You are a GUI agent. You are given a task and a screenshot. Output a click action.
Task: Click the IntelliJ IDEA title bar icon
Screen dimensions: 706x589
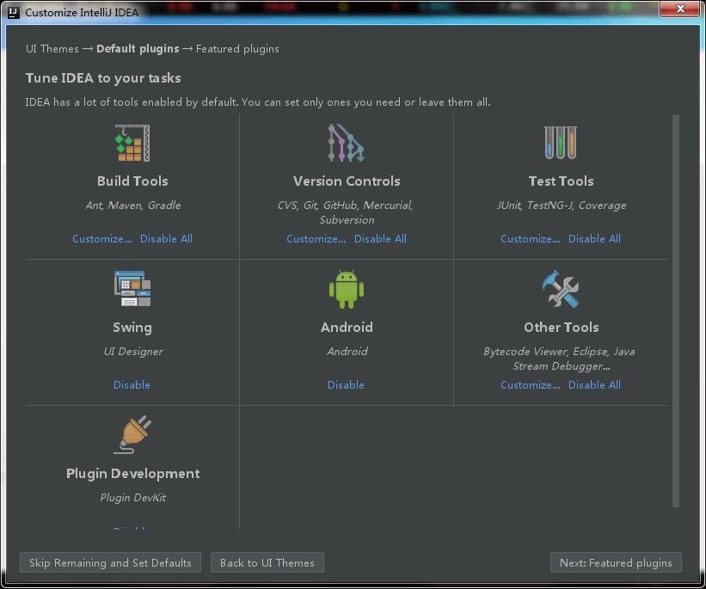[x=14, y=12]
